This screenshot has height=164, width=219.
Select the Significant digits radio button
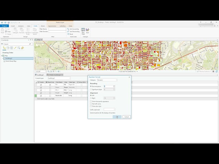[x=91, y=90]
